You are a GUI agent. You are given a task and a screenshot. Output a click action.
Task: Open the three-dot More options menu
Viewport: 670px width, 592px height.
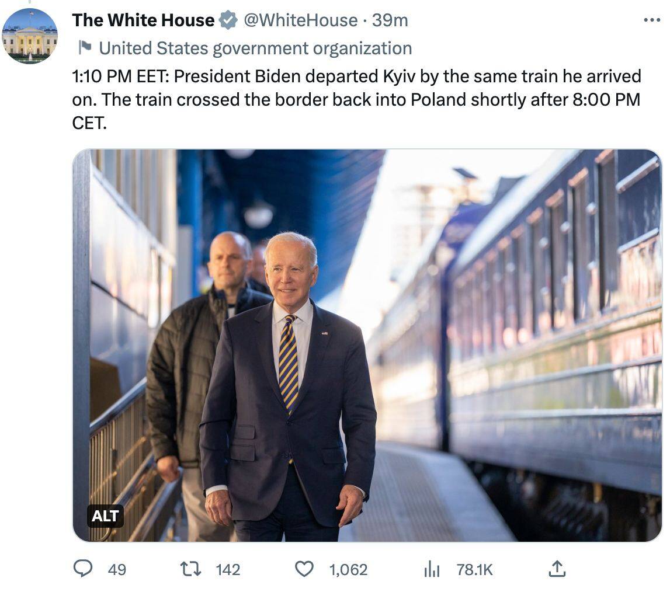[x=651, y=20]
